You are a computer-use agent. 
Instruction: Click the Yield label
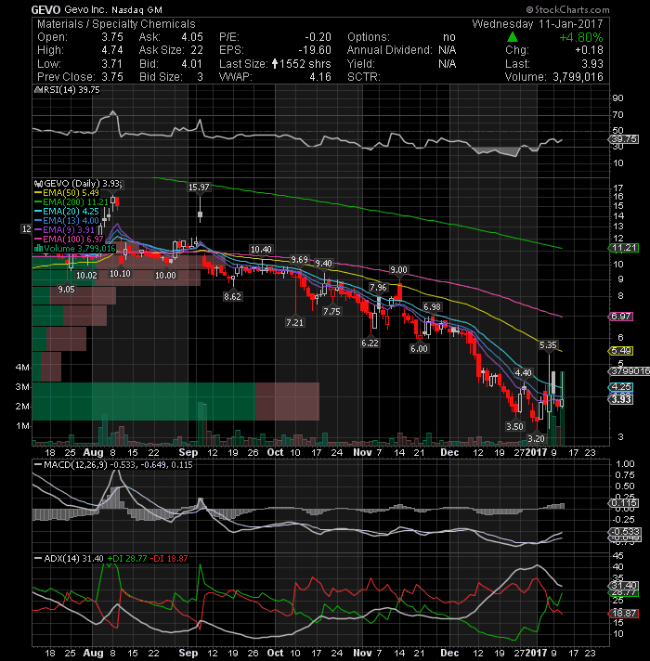tap(361, 64)
